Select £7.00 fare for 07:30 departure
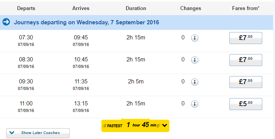 (x=246, y=38)
